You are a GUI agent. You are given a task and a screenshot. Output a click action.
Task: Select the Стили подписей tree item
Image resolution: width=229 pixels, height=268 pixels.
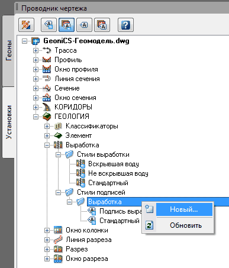(101, 192)
